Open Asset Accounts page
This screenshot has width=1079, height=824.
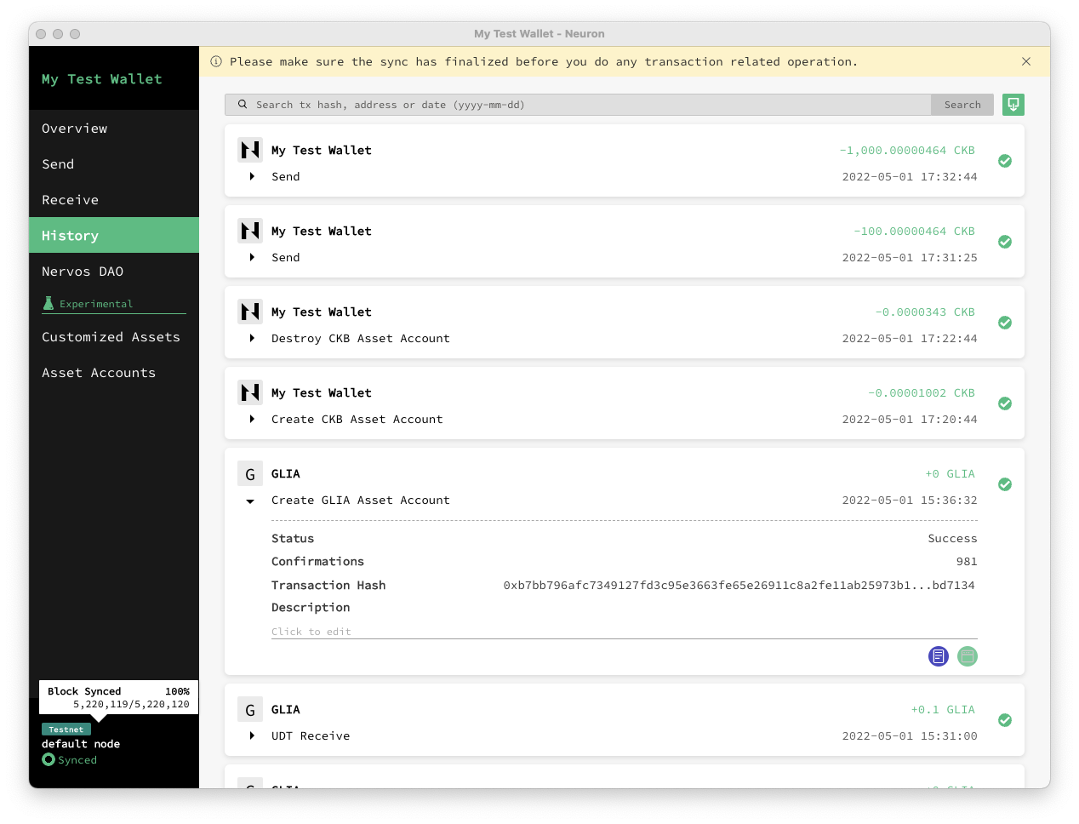point(114,373)
